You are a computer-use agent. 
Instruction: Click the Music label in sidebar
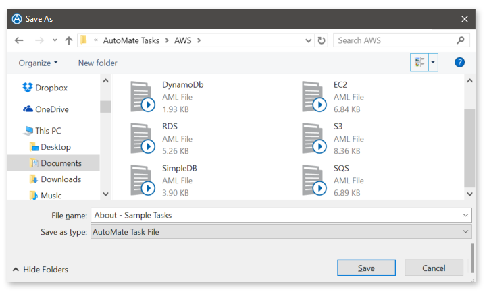(51, 196)
